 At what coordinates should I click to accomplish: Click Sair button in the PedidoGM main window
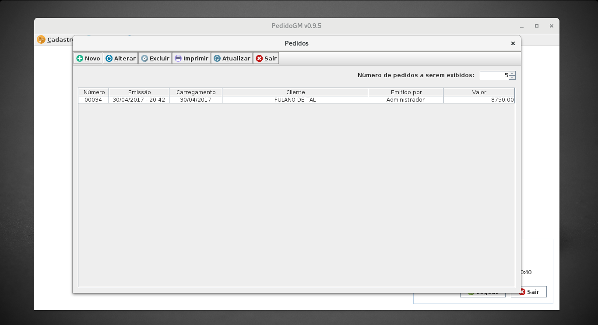529,292
